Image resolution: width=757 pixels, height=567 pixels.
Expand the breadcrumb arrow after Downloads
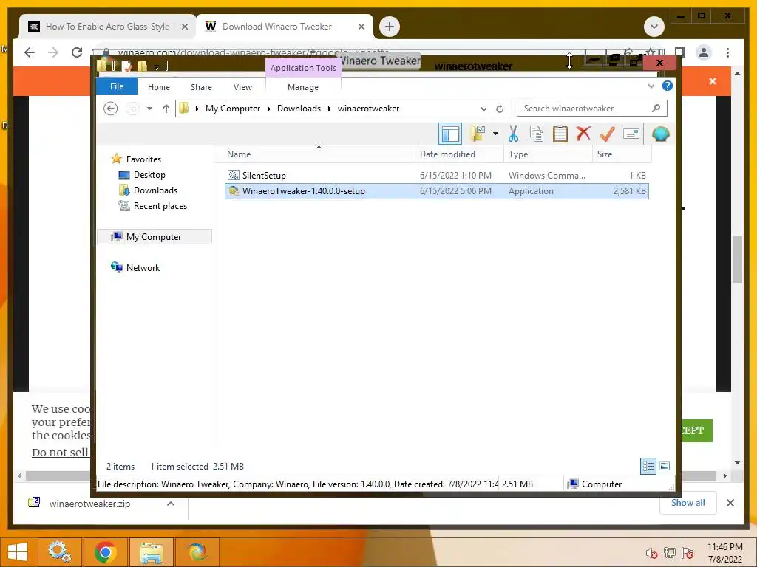[x=329, y=109]
